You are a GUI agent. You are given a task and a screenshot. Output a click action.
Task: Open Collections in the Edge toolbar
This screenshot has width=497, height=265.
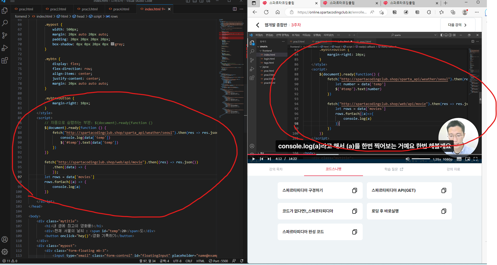coord(453,12)
